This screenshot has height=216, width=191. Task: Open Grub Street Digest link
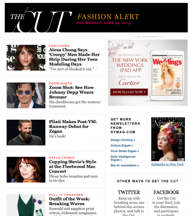click(125, 151)
